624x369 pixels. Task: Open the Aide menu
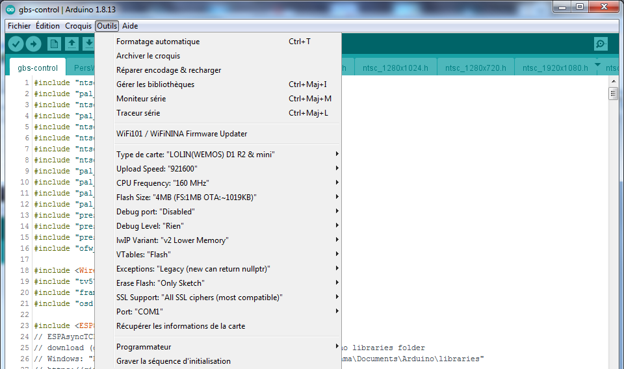click(x=130, y=26)
